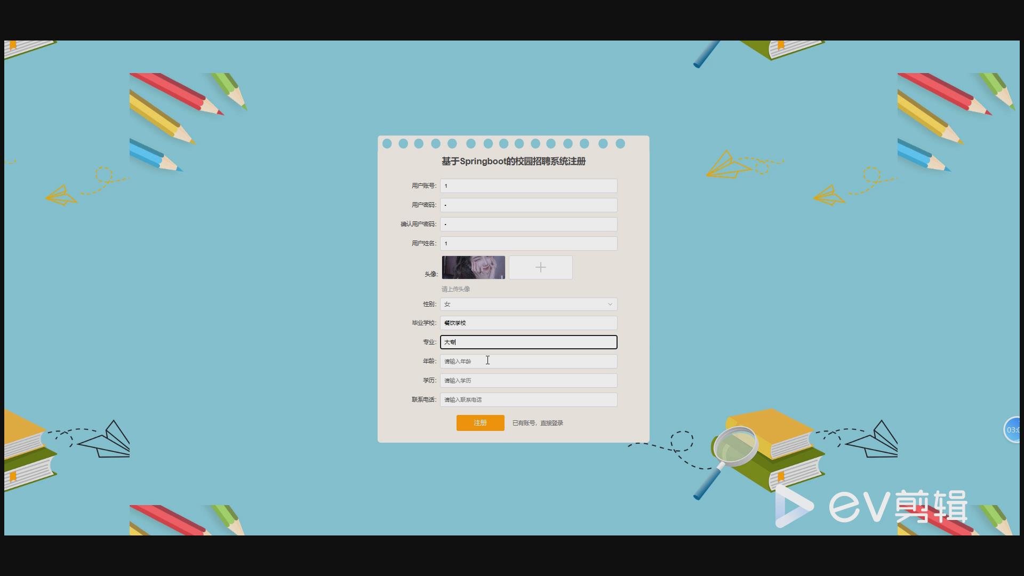The height and width of the screenshot is (576, 1024).
Task: Select the 联系电话 phone number field
Action: pos(528,399)
